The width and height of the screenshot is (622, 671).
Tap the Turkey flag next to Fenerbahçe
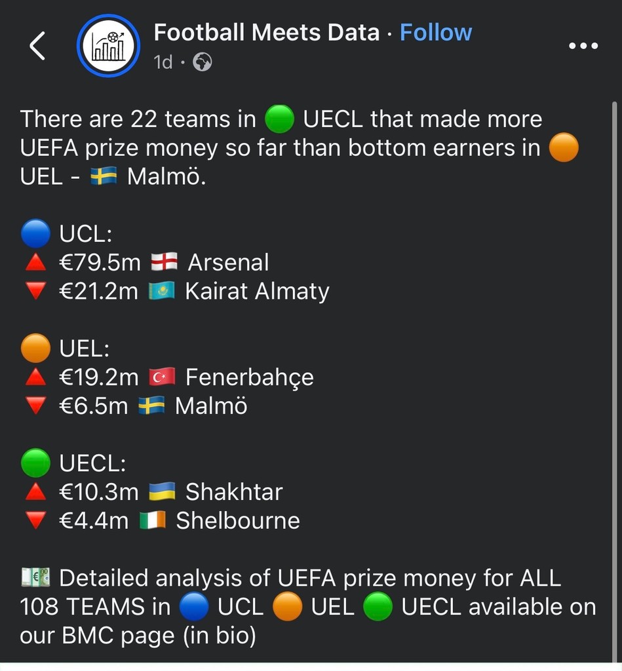162,377
